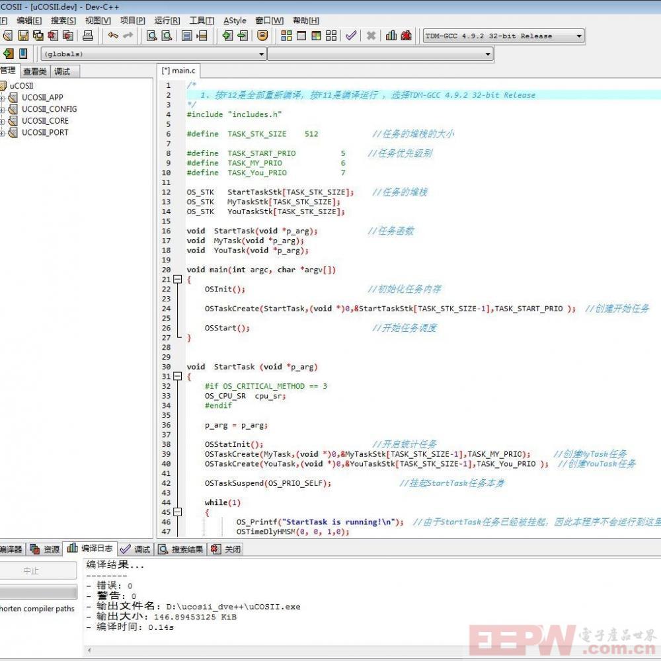Expand the UCOSII_CONFIG folder node
661x661 pixels.
(2, 110)
